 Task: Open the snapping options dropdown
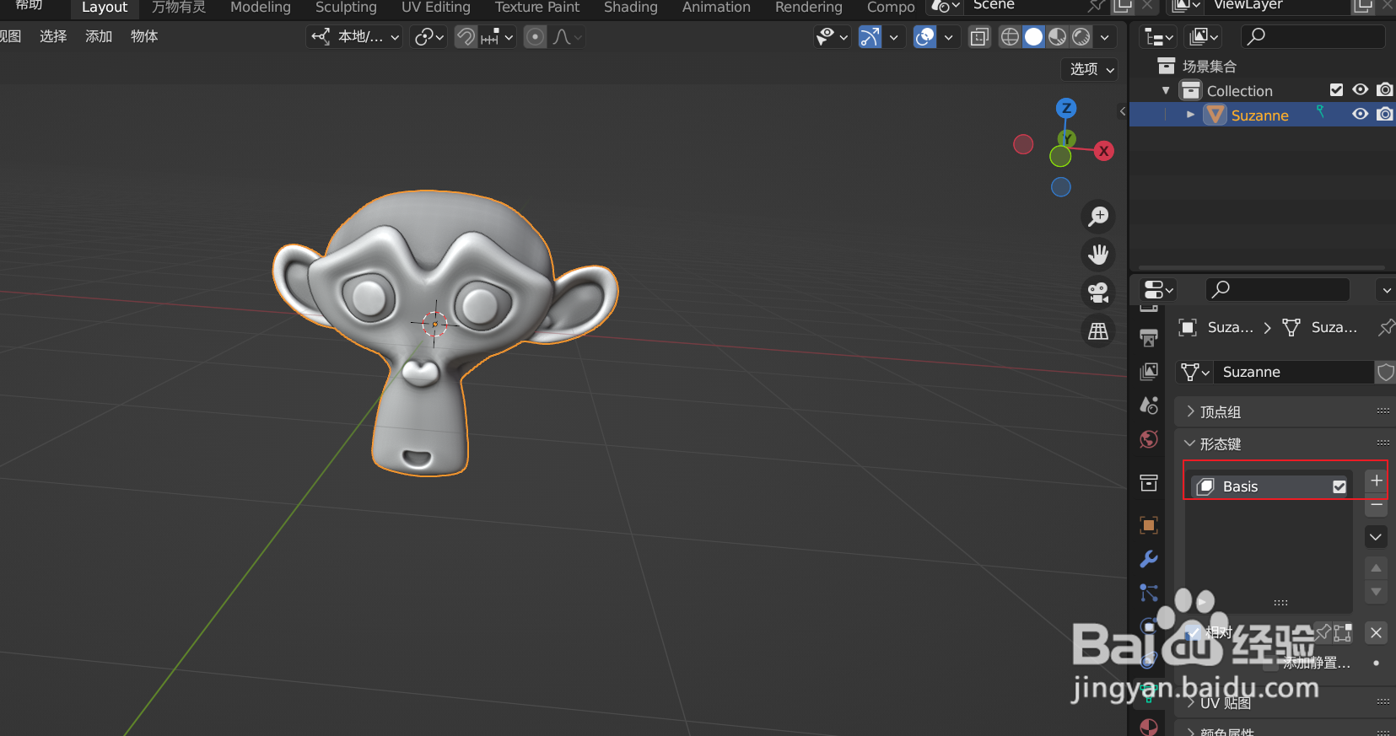coord(498,37)
